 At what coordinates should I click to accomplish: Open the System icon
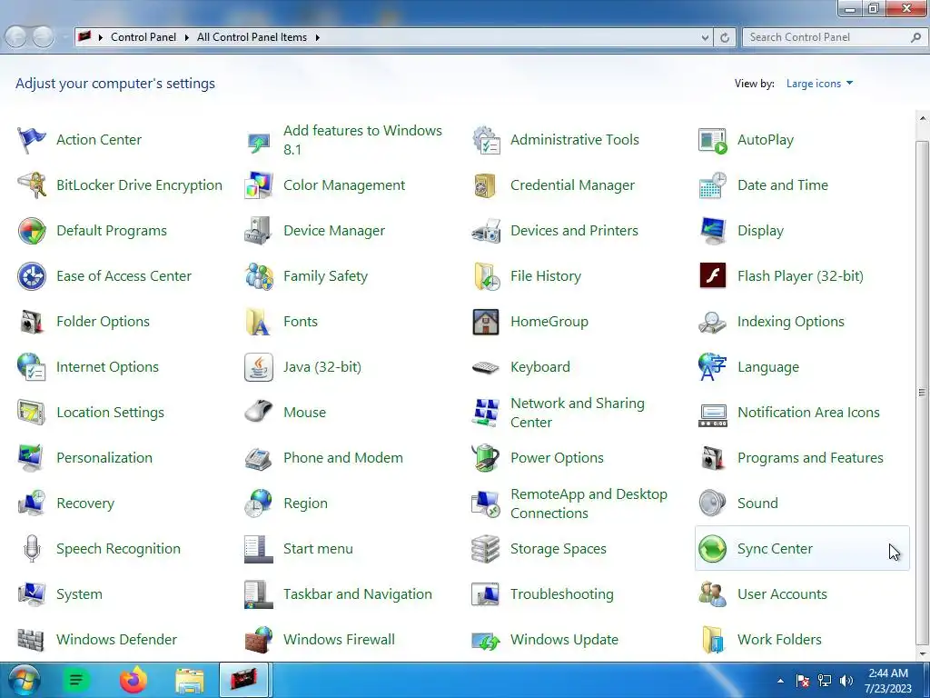pos(32,594)
